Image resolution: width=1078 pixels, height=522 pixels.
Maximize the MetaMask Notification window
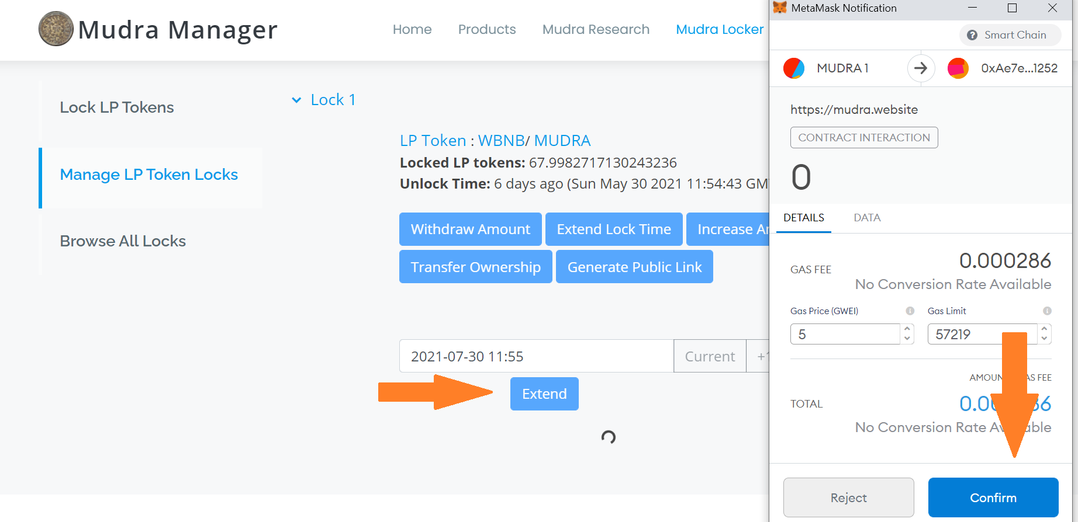[x=1013, y=8]
